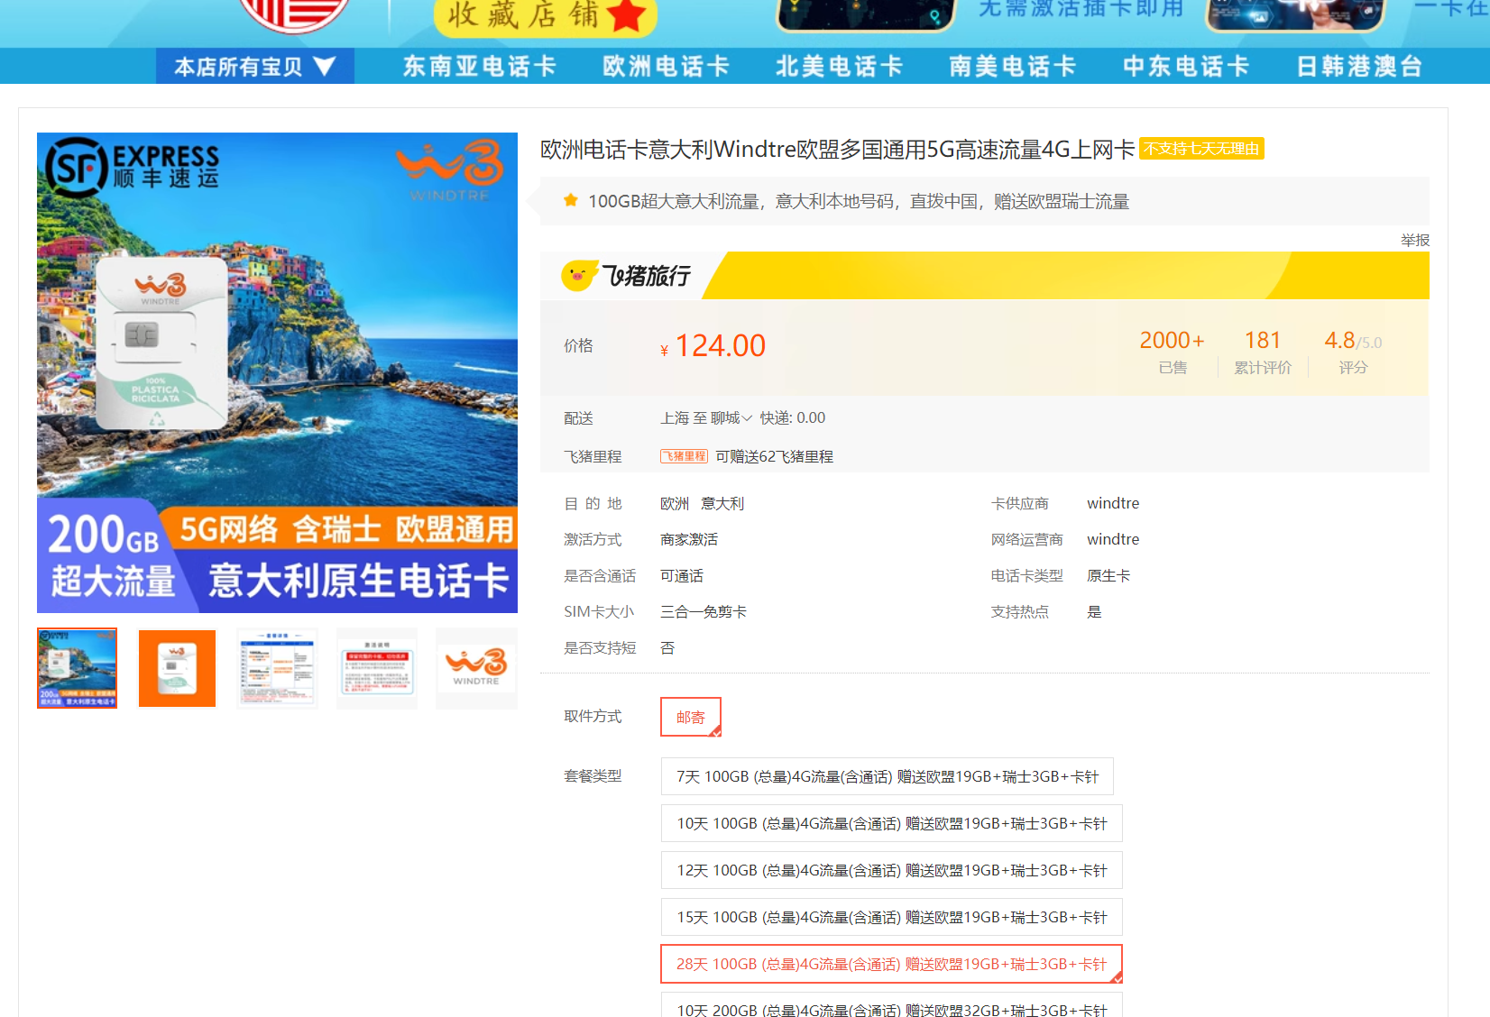View the main product image of the SIM card
Image resolution: width=1490 pixels, height=1017 pixels.
(277, 372)
